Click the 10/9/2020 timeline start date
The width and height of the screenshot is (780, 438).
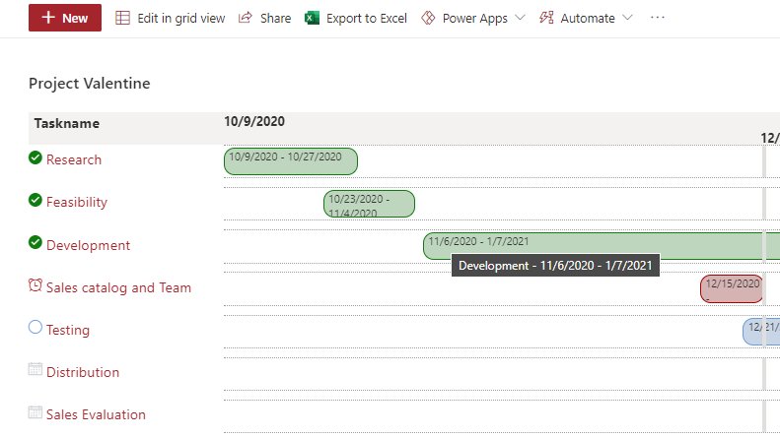[x=254, y=122]
